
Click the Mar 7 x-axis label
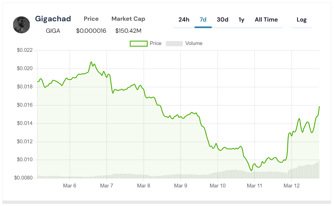(107, 186)
